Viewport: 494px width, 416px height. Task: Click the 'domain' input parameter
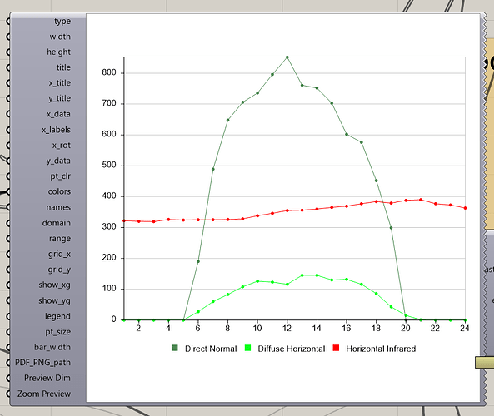[57, 223]
